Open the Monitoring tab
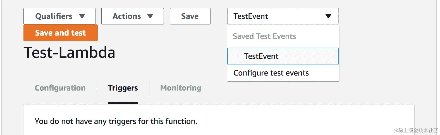440x135 pixels. [x=181, y=88]
